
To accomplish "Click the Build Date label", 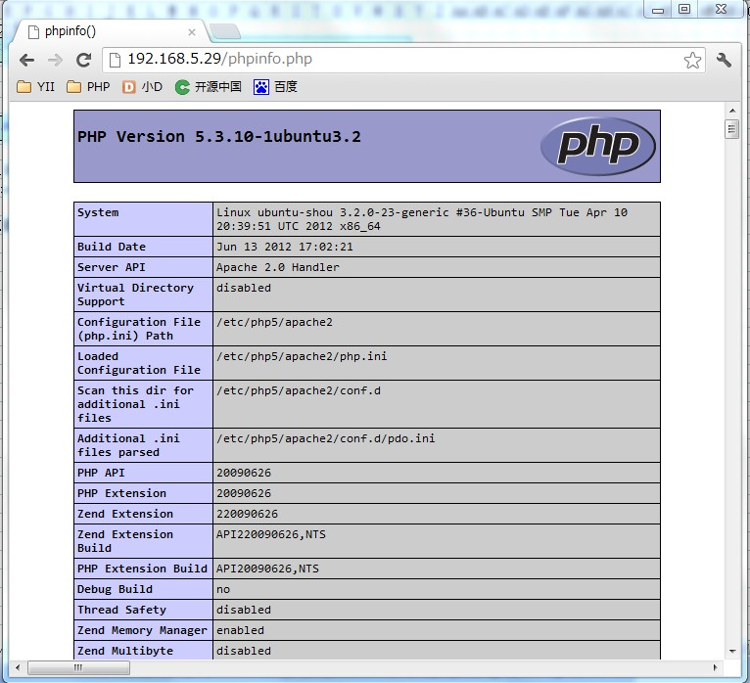I will point(112,247).
